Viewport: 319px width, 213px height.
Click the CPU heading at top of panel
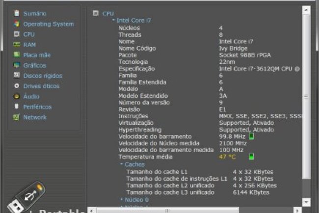tap(108, 14)
